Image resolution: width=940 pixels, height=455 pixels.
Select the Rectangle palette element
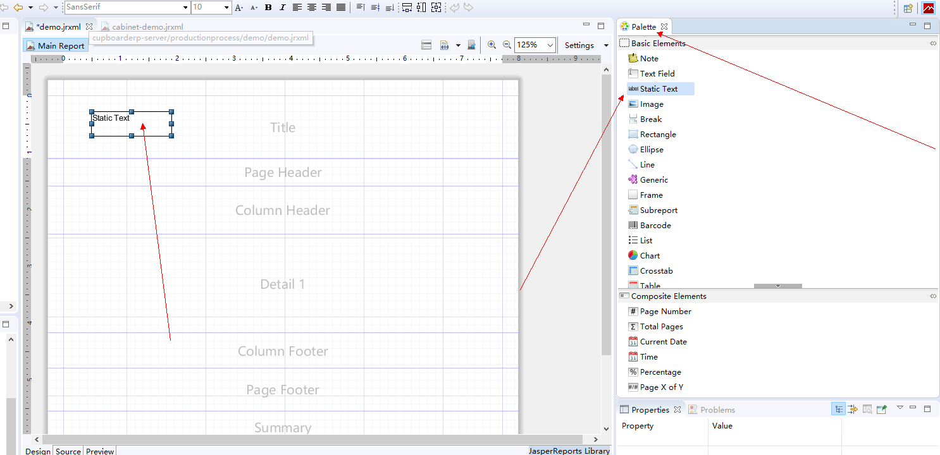click(652, 135)
